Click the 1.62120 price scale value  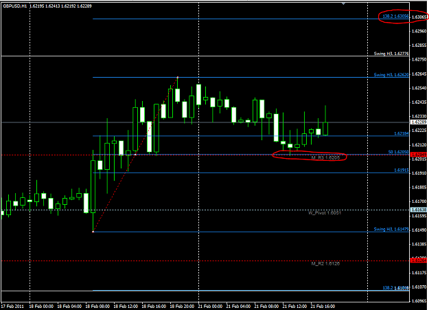coord(419,145)
